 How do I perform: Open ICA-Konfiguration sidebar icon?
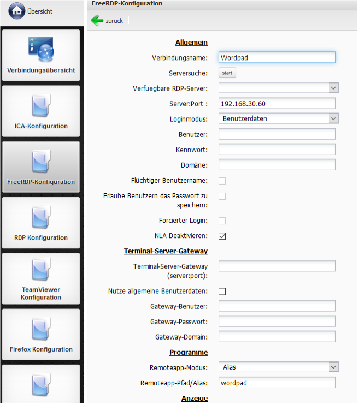pos(41,105)
